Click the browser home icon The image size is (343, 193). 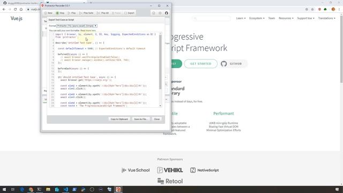click(21, 10)
